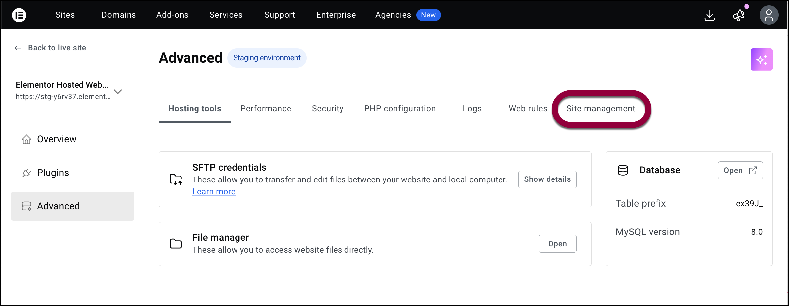This screenshot has width=789, height=306.
Task: Open the announcements megaphone icon
Action: pyautogui.click(x=738, y=15)
